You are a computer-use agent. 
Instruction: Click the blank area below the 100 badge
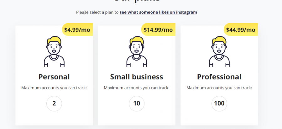(219, 119)
